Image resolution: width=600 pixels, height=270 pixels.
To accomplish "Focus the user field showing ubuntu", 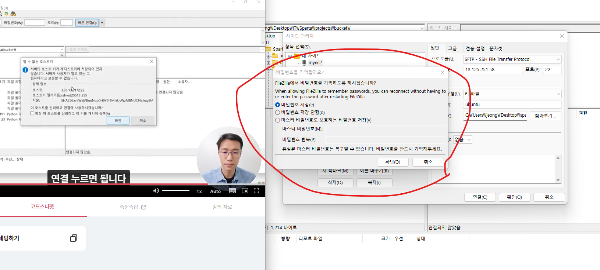I will (512, 105).
